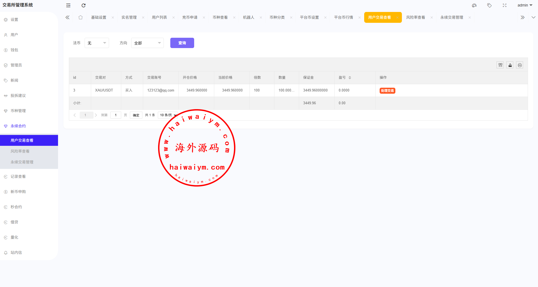This screenshot has height=287, width=538.
Task: Toggle the sidebar collapse icon
Action: pyautogui.click(x=68, y=5)
